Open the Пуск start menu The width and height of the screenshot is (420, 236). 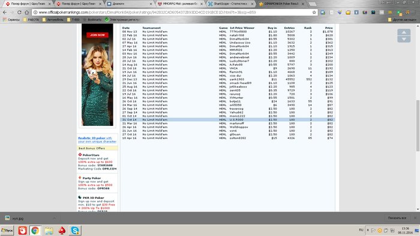click(x=7, y=231)
